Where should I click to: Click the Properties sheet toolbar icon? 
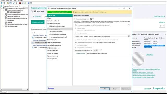[x=22, y=3]
